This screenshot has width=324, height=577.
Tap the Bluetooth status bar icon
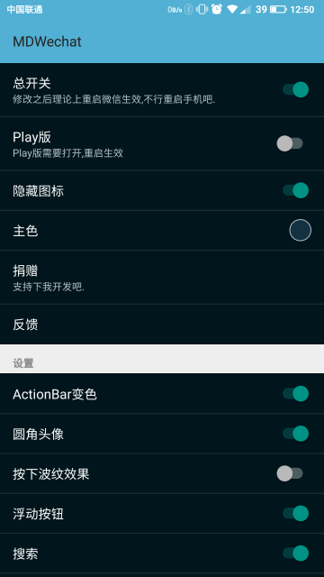pyautogui.click(x=188, y=9)
